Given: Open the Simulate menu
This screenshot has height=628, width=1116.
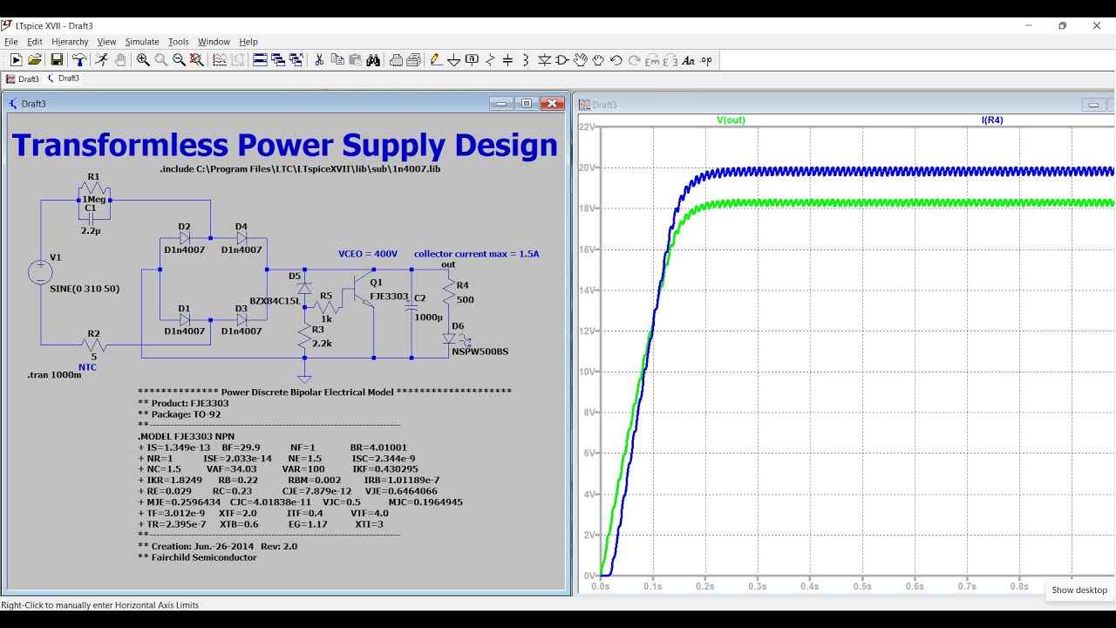Looking at the screenshot, I should [x=142, y=42].
